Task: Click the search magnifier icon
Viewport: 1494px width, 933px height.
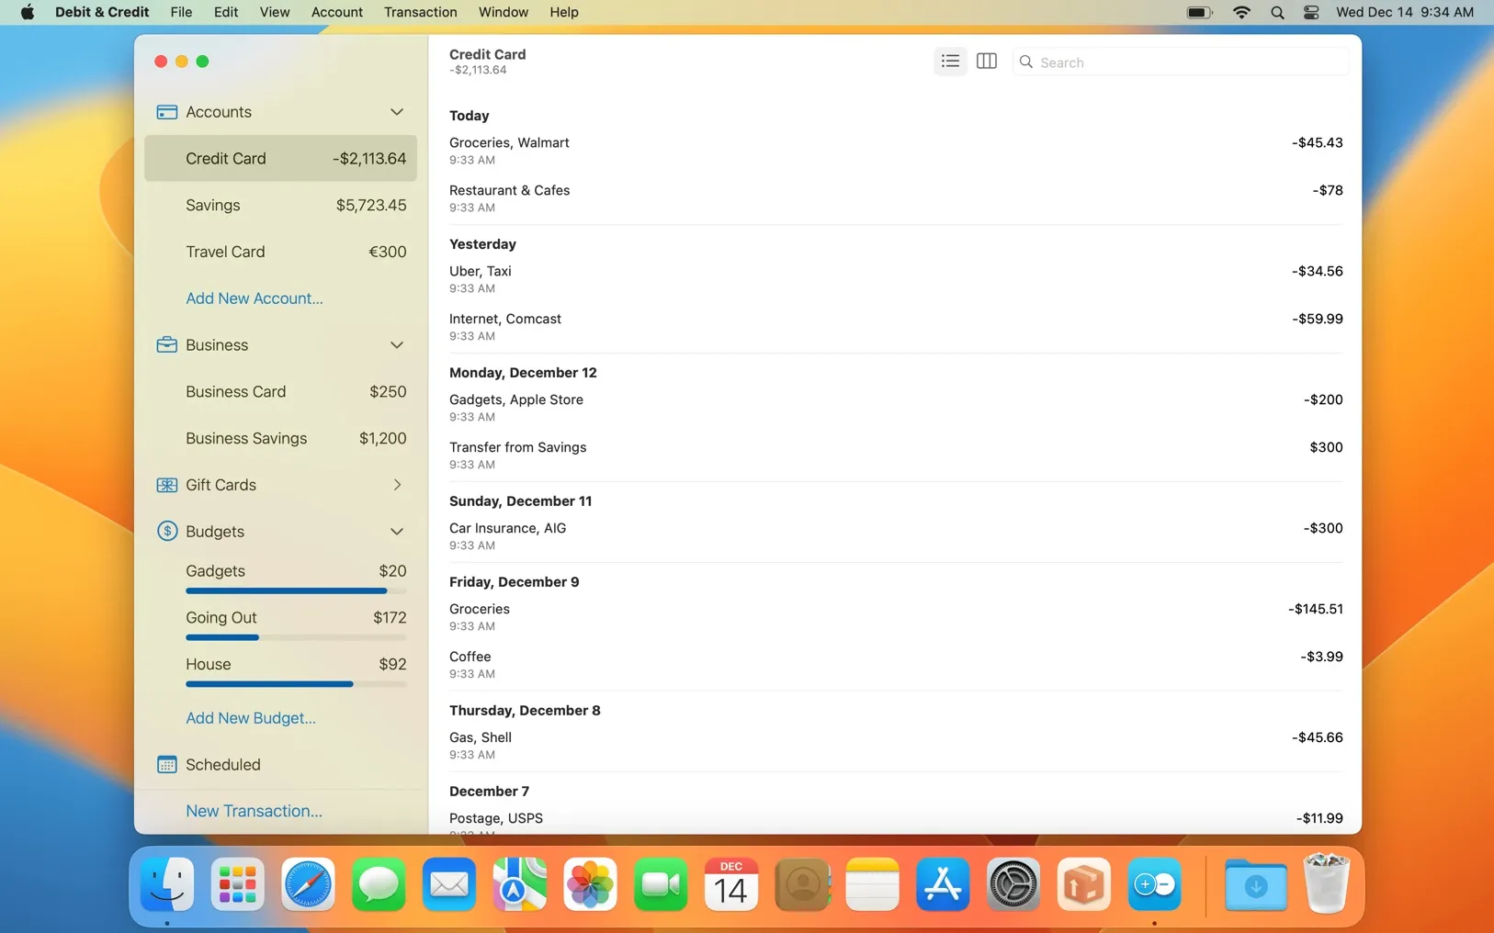Action: (x=1026, y=62)
